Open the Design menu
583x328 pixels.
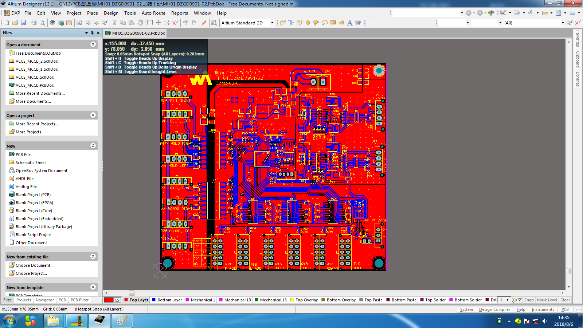coord(111,13)
